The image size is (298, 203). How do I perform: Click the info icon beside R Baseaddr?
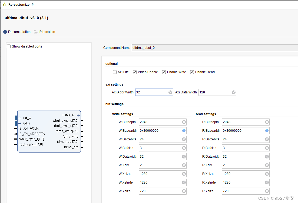click(267, 131)
